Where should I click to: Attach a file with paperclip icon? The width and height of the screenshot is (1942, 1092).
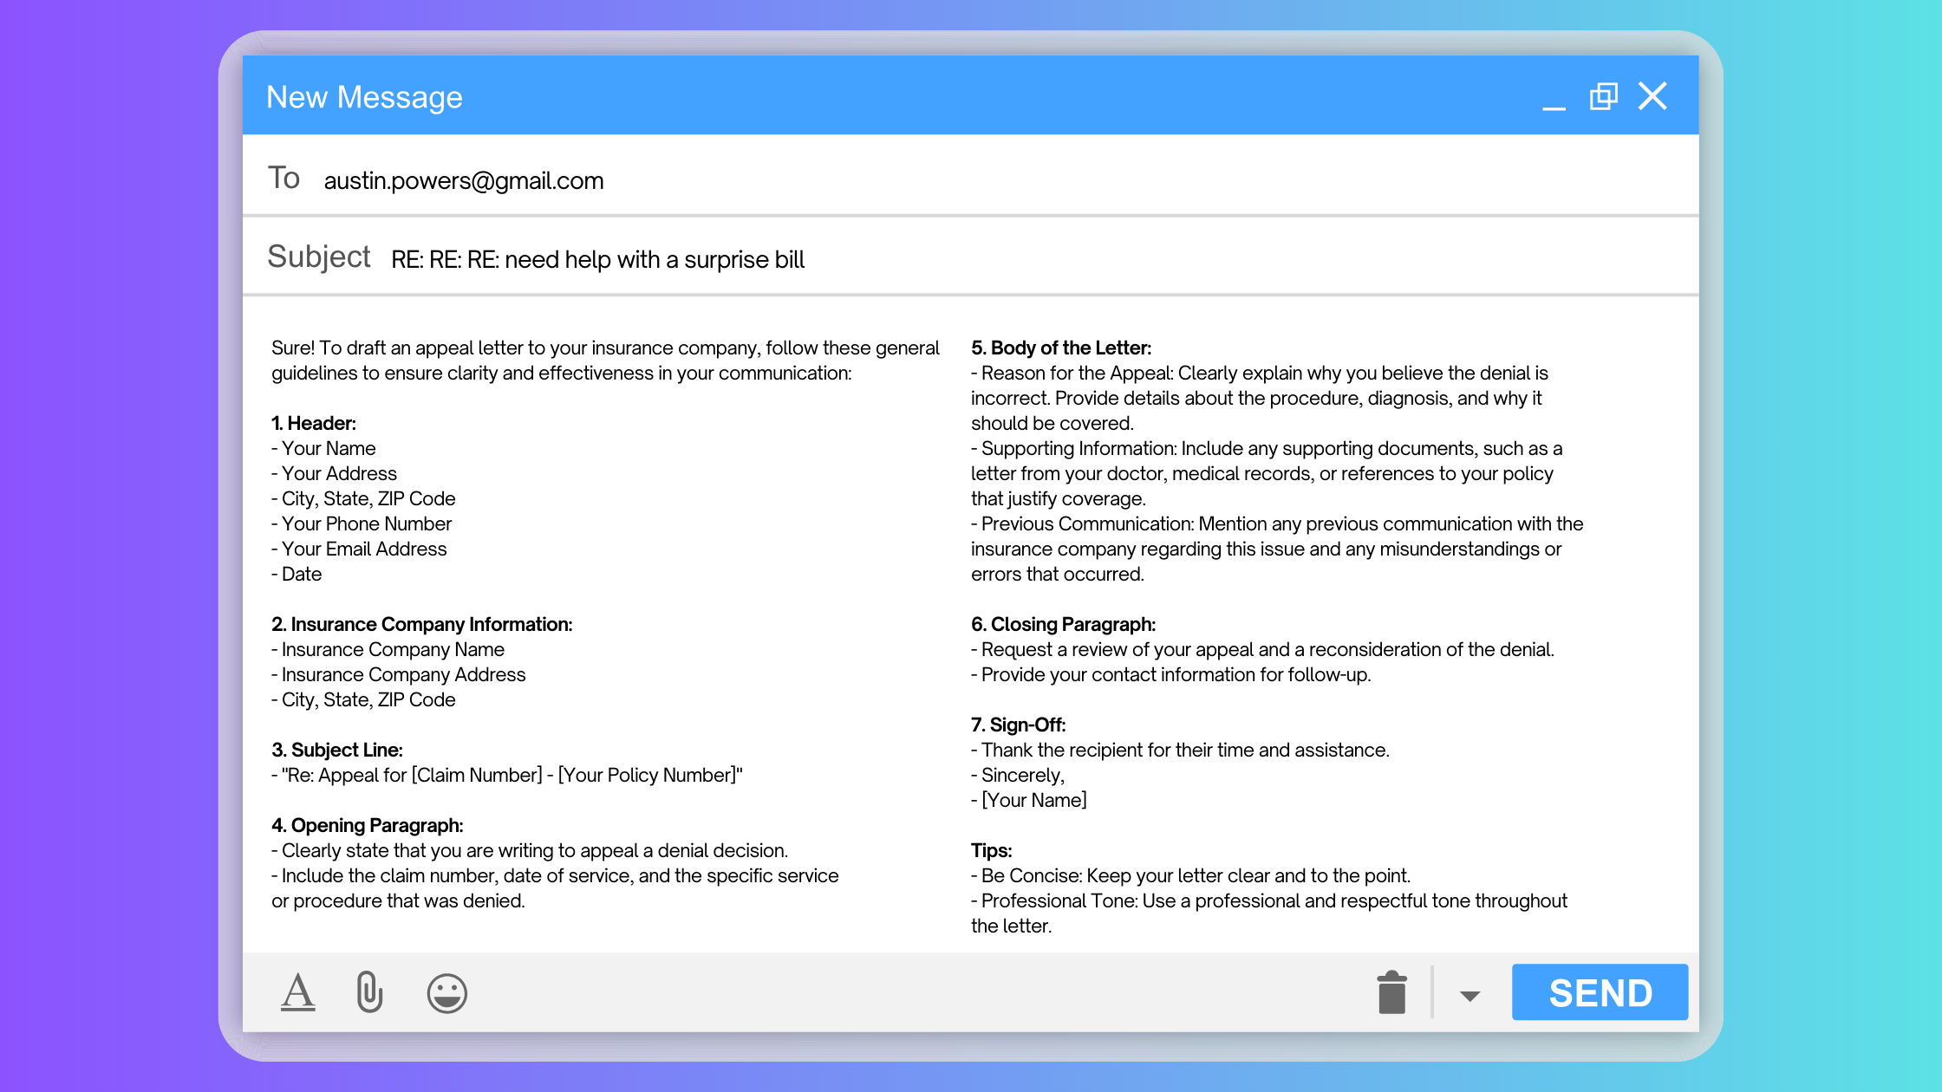coord(369,992)
